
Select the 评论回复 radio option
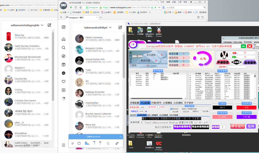click(171, 111)
